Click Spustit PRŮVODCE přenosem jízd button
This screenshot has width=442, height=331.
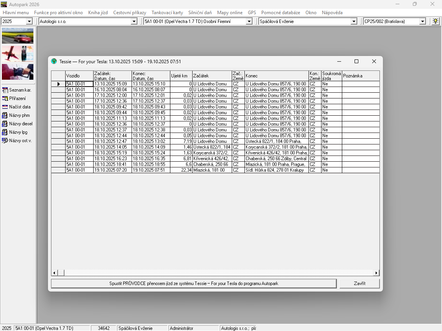(194, 283)
